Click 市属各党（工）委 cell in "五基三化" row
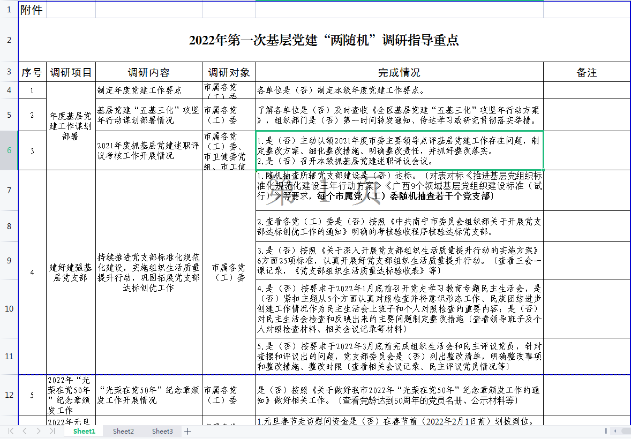This screenshot has width=631, height=439. 229,115
